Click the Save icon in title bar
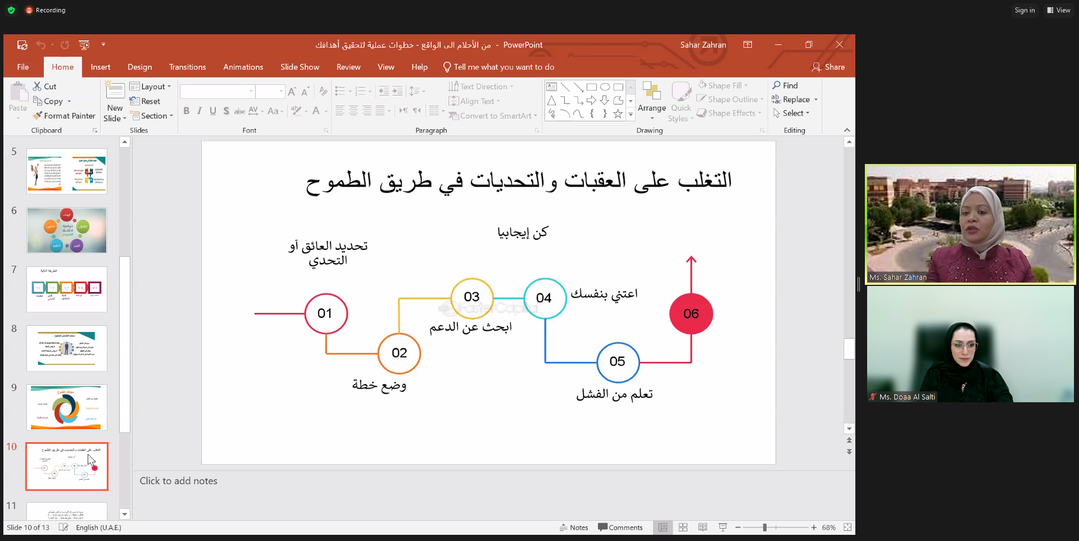Viewport: 1079px width, 541px height. tap(22, 45)
